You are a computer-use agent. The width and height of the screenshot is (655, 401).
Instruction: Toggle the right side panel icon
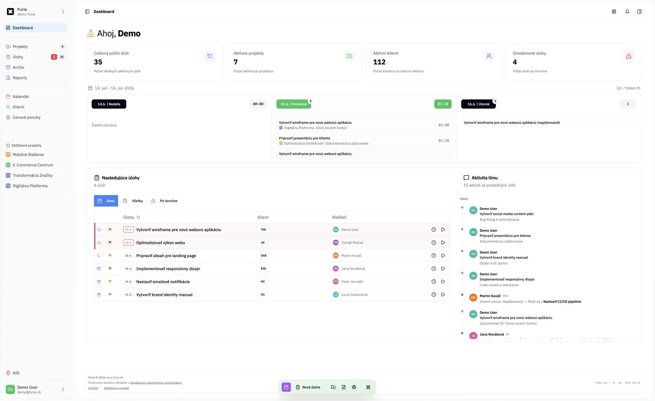(640, 12)
